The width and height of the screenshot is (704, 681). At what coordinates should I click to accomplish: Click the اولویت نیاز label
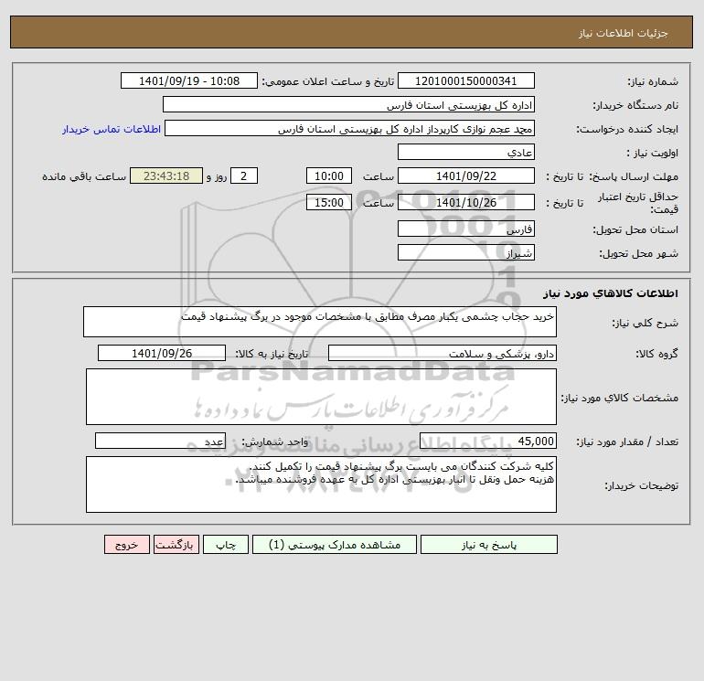[653, 153]
